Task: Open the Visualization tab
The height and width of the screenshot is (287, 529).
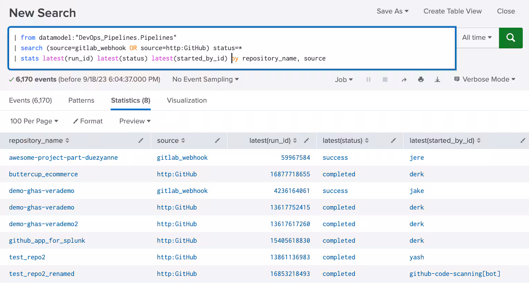Action: coord(187,100)
